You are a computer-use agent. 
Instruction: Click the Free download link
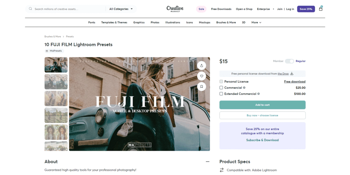pos(295,82)
